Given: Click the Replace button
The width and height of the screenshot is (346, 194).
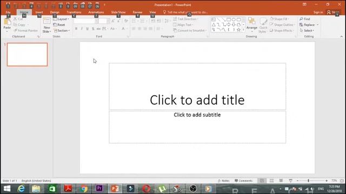Looking at the screenshot, I should pos(307,25).
